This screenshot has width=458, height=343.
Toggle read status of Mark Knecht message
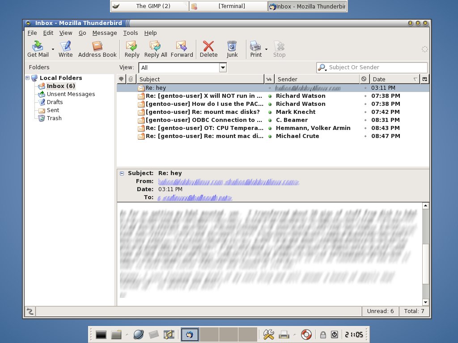coord(270,112)
